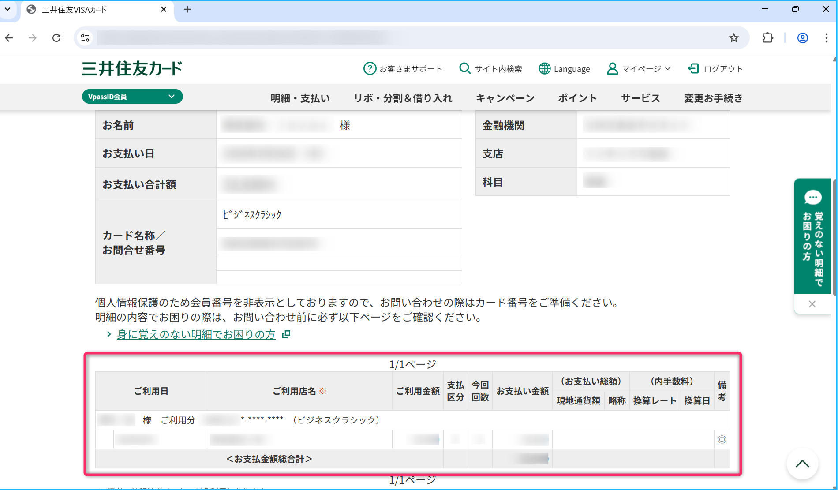Open the unrecognized charges chat banner
The image size is (838, 490).
[812, 236]
